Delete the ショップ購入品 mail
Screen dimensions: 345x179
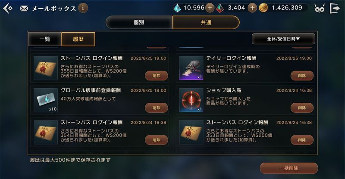[x=302, y=108]
